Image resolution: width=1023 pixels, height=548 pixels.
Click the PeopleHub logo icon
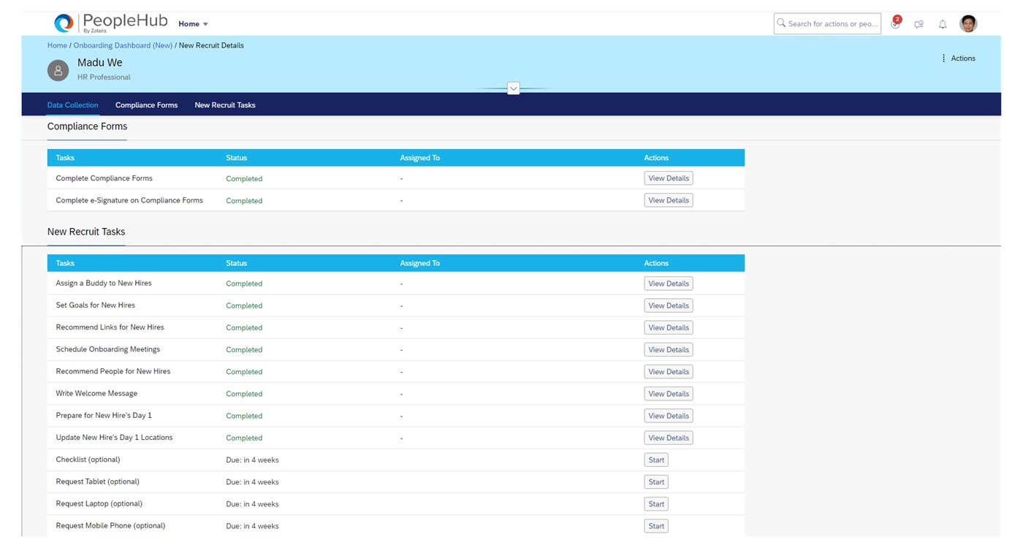[x=64, y=23]
